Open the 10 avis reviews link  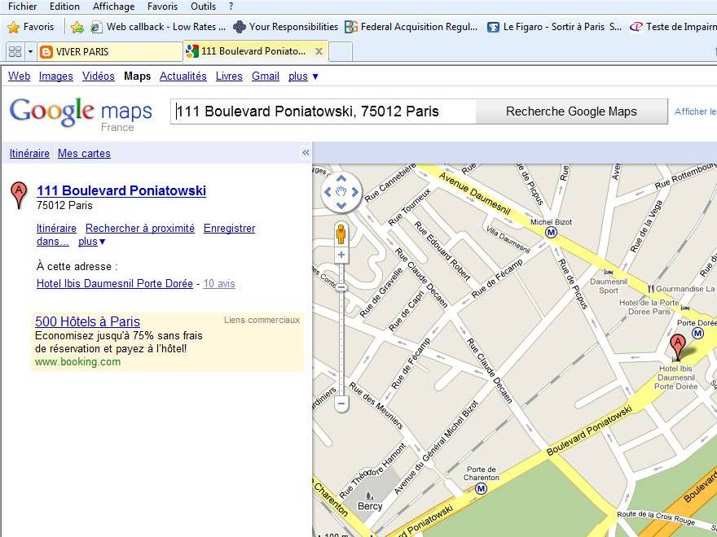219,284
